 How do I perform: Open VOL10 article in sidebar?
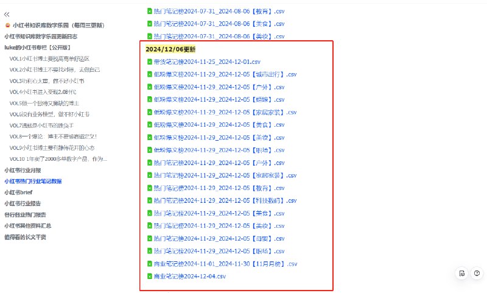58,159
